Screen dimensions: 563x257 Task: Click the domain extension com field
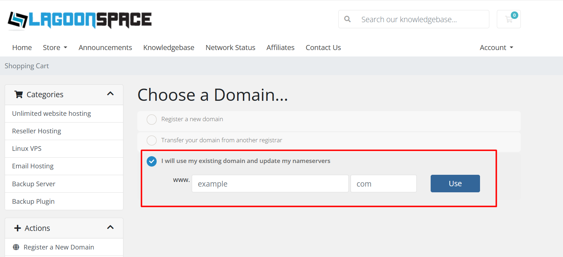click(383, 184)
